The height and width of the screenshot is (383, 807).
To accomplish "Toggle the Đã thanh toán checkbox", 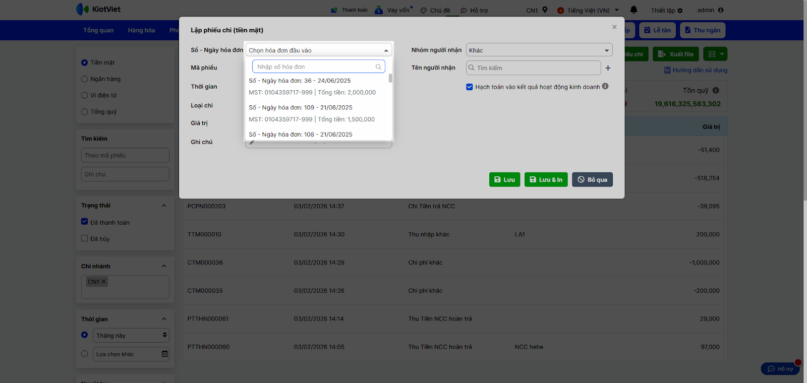I will (x=84, y=222).
